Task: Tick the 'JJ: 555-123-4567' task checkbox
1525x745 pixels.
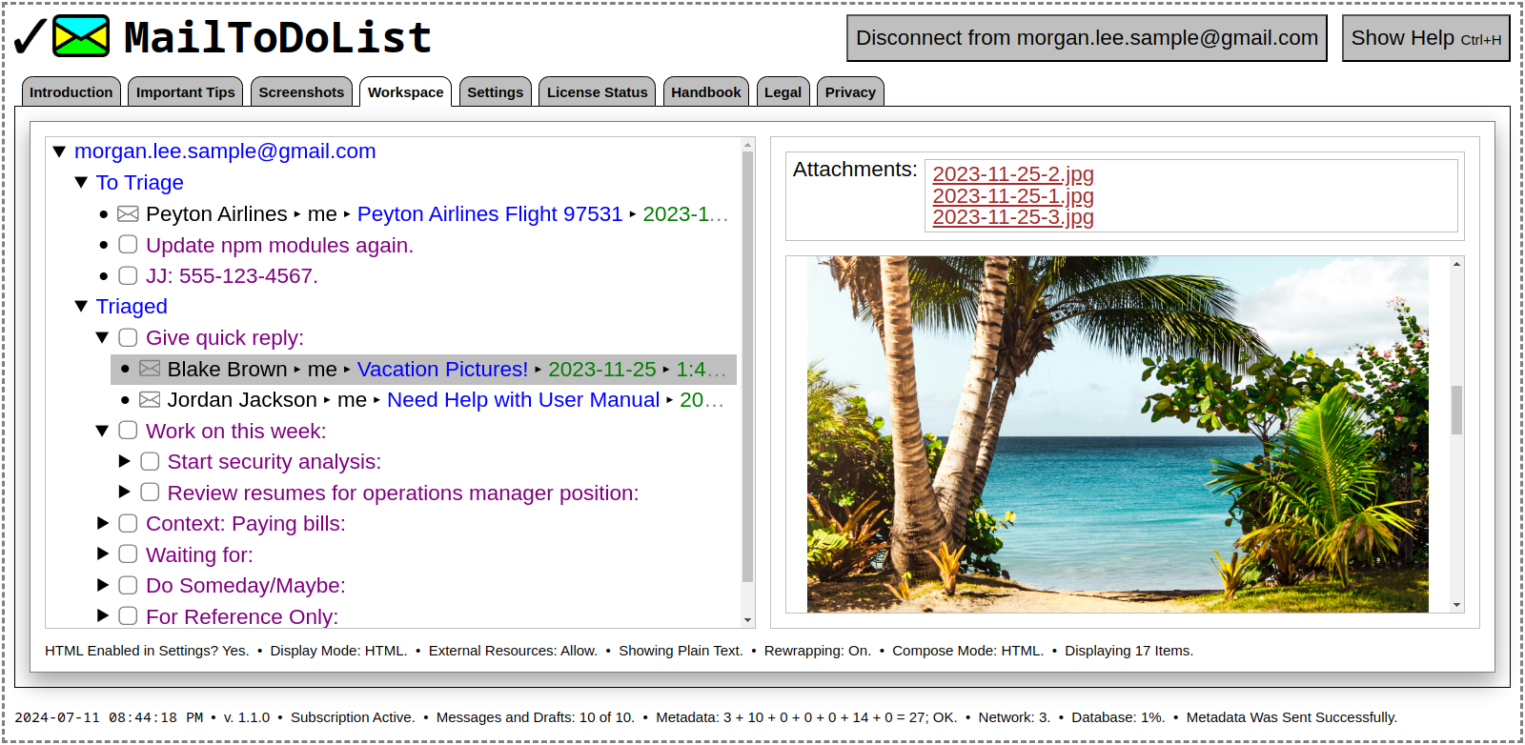Action: 128,276
